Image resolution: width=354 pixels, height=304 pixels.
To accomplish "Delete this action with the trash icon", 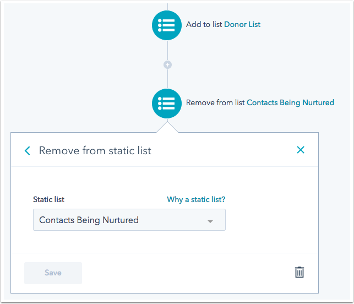I will (299, 272).
